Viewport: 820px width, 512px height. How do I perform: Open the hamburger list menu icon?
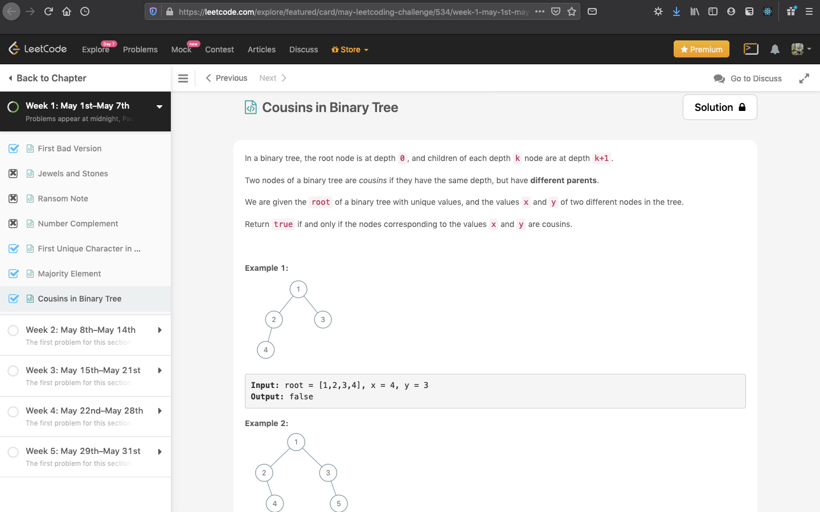(x=183, y=79)
